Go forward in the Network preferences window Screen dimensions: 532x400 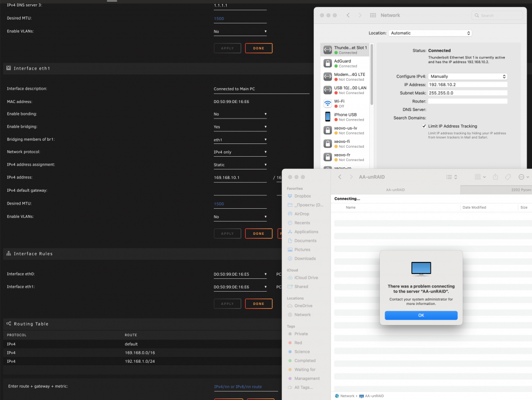pyautogui.click(x=360, y=15)
